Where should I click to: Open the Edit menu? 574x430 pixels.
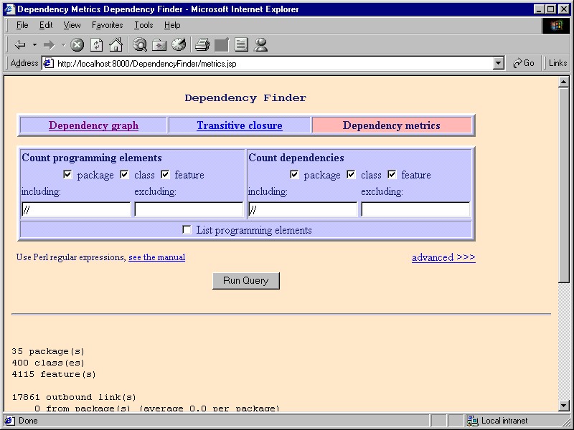46,25
